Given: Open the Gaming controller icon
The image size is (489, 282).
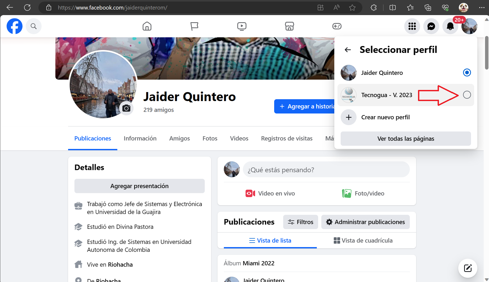Looking at the screenshot, I should [x=337, y=26].
